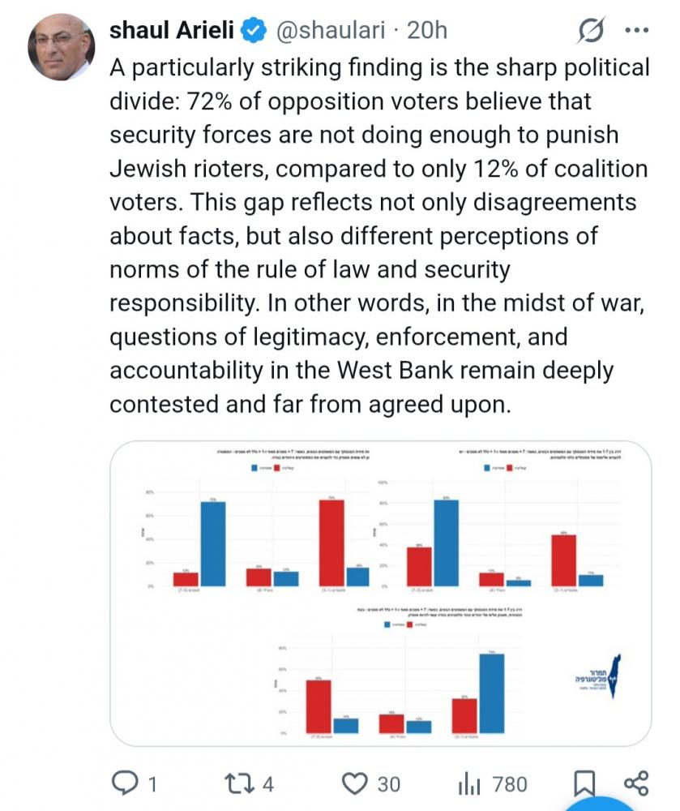
Task: Repost this tweet
Action: [237, 783]
